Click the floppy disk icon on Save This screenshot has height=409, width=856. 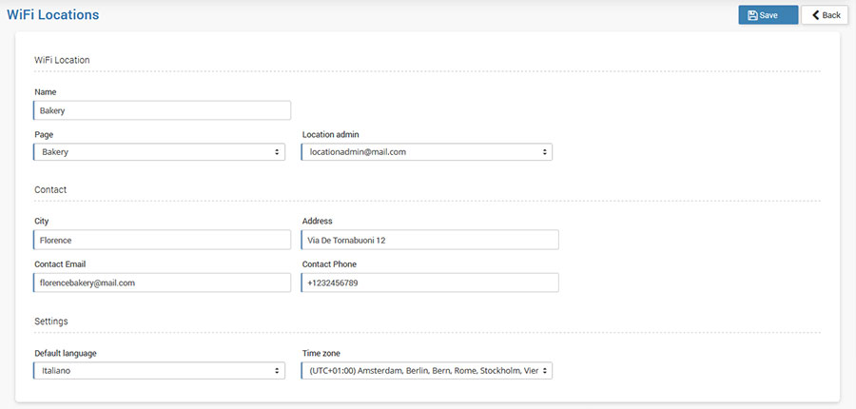752,15
